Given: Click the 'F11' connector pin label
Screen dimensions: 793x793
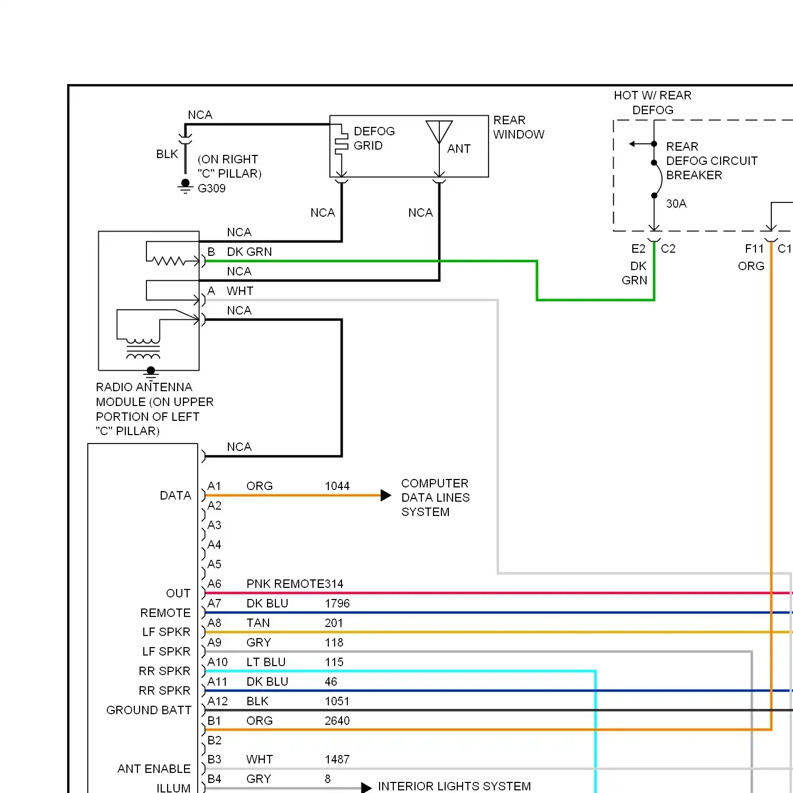Looking at the screenshot, I should pyautogui.click(x=754, y=248).
